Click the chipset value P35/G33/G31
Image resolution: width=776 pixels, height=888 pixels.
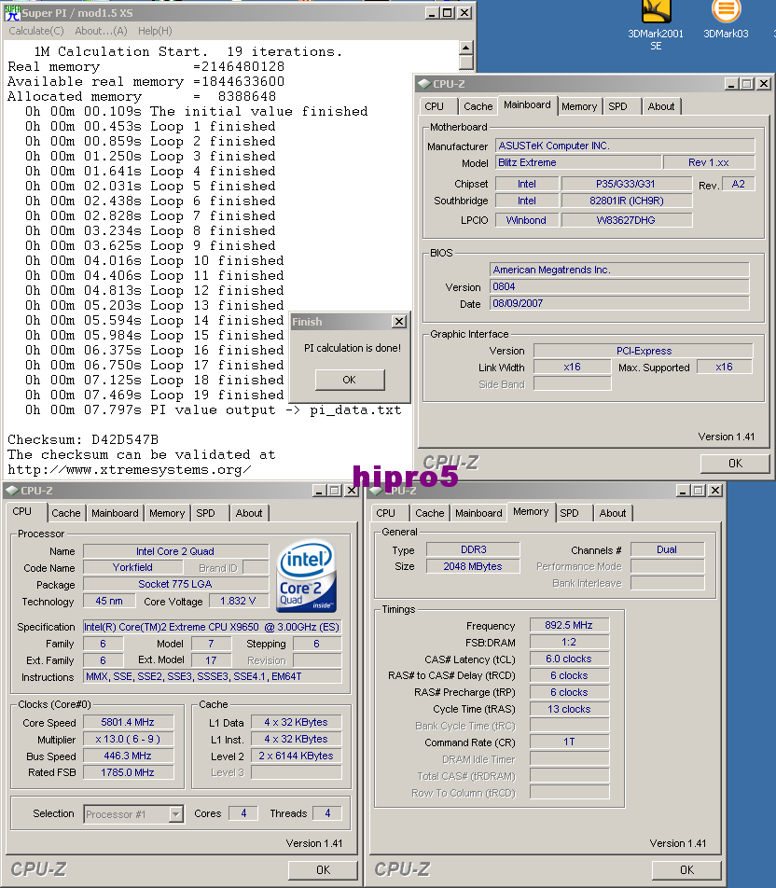[626, 184]
